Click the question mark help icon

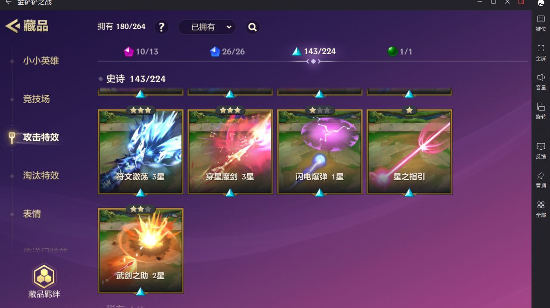click(x=162, y=27)
